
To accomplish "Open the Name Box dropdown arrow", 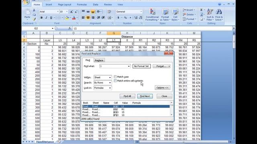I will coord(53,28).
